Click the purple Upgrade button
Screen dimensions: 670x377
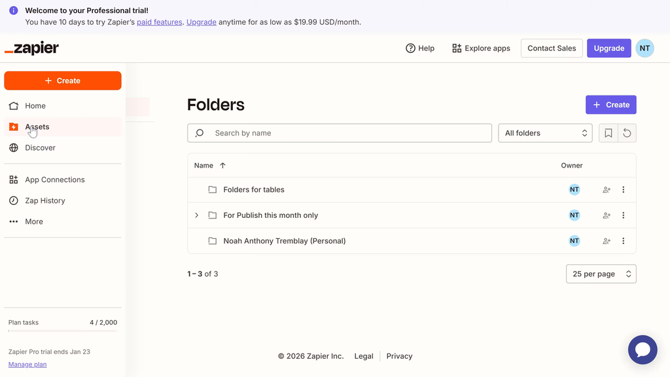pyautogui.click(x=608, y=48)
